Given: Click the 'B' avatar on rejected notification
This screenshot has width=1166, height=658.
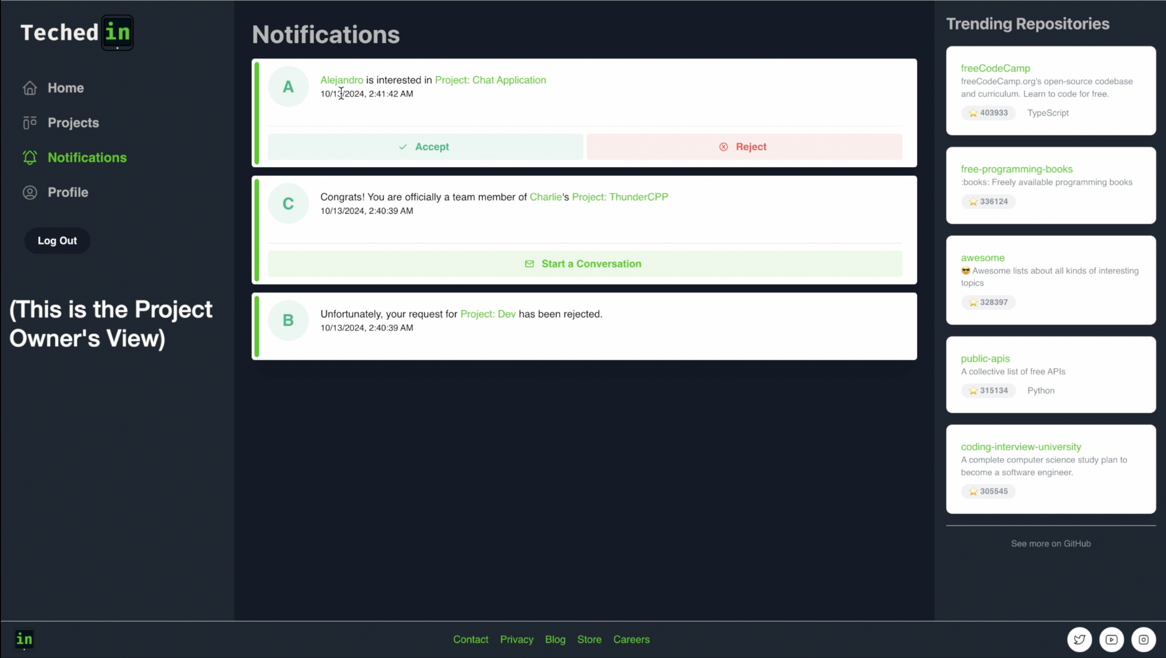Looking at the screenshot, I should tap(288, 320).
